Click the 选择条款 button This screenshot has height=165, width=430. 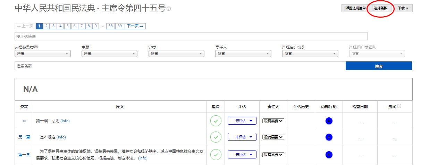pos(381,8)
